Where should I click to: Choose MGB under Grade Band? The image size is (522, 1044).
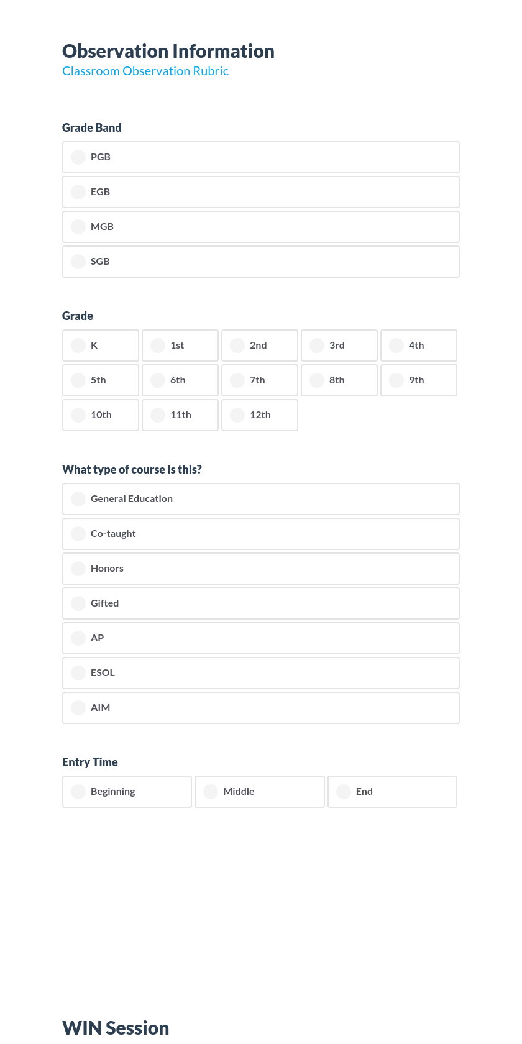tap(261, 227)
